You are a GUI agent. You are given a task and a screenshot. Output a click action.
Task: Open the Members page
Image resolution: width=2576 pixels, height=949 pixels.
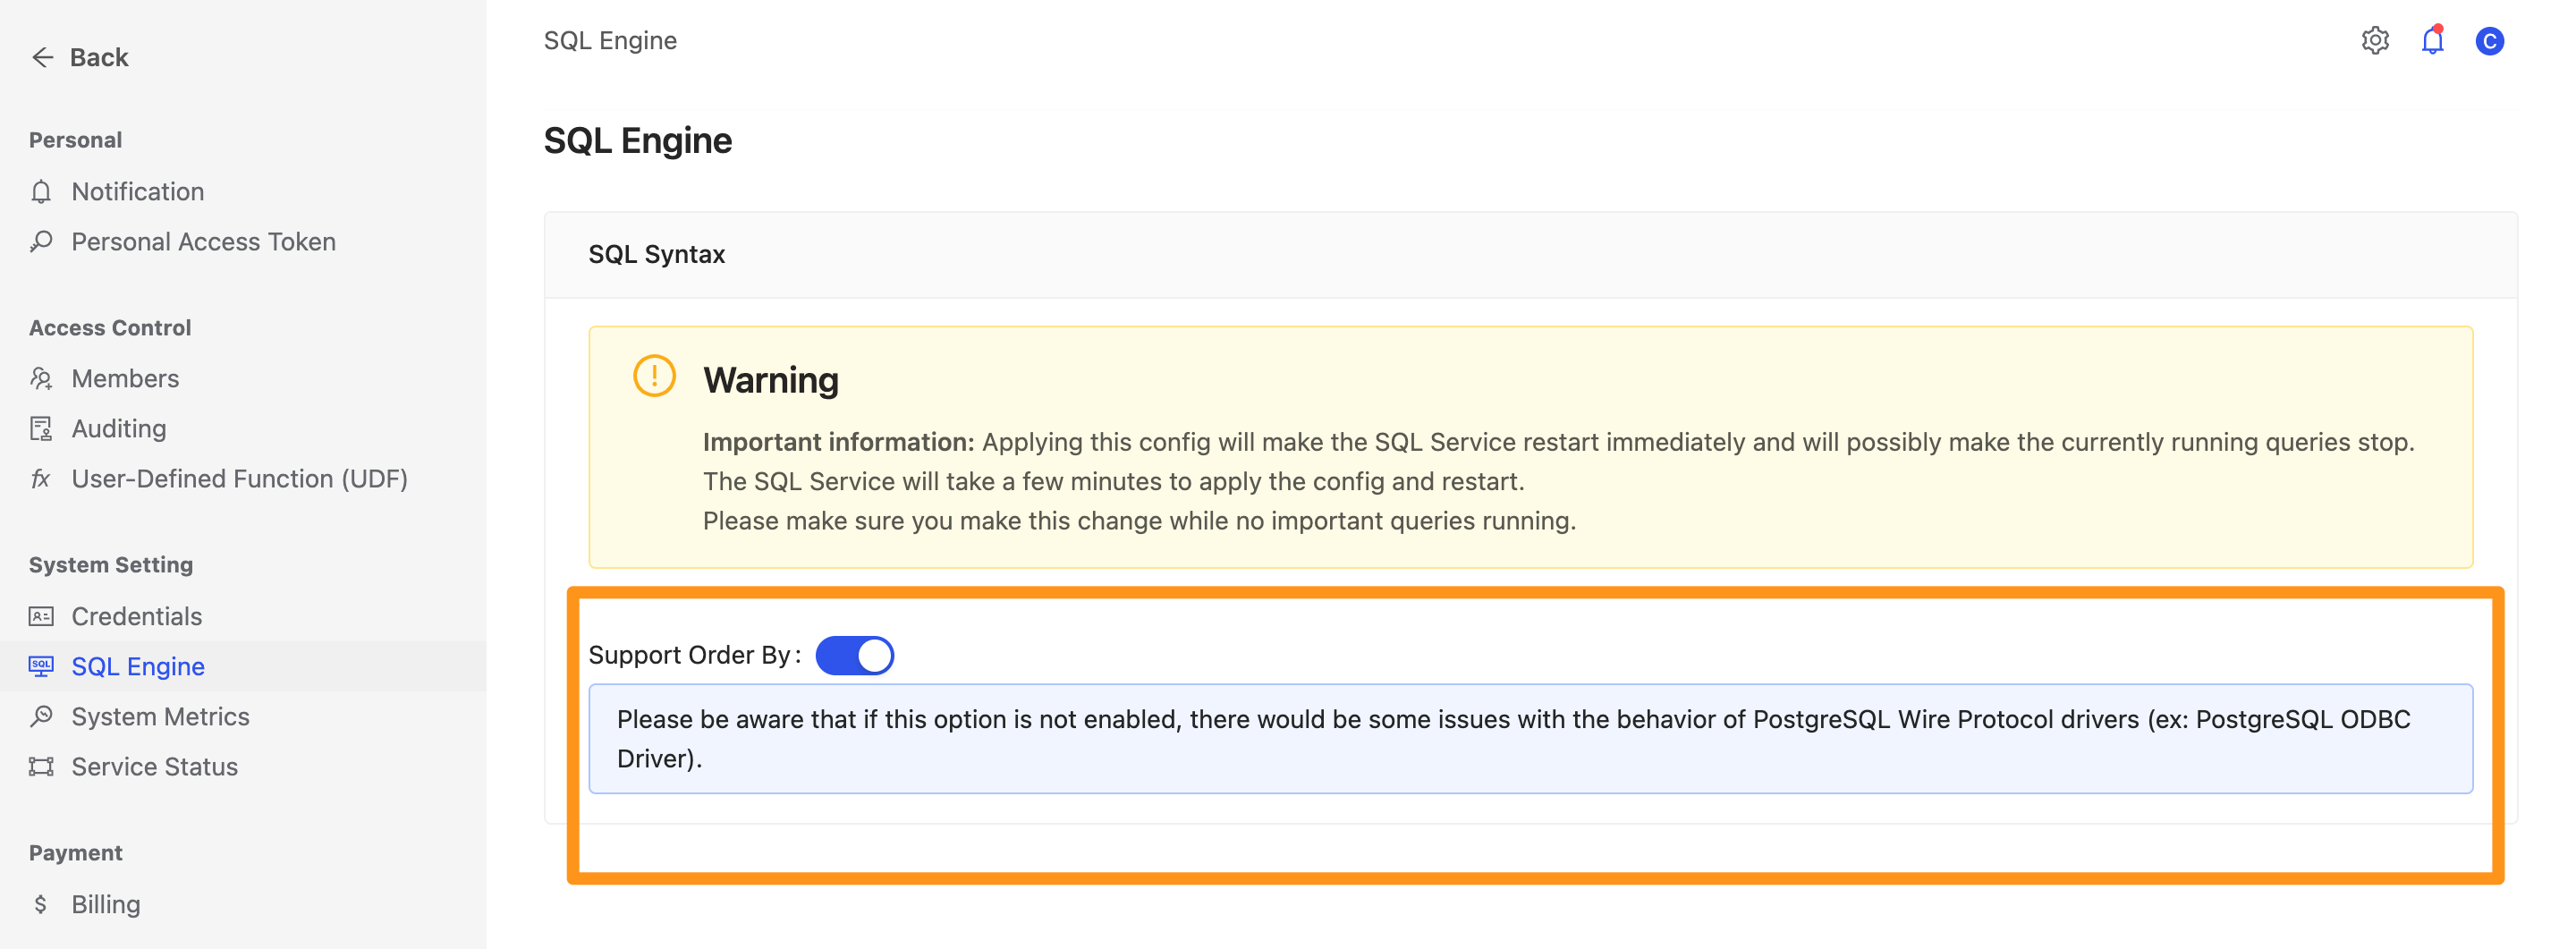point(126,379)
